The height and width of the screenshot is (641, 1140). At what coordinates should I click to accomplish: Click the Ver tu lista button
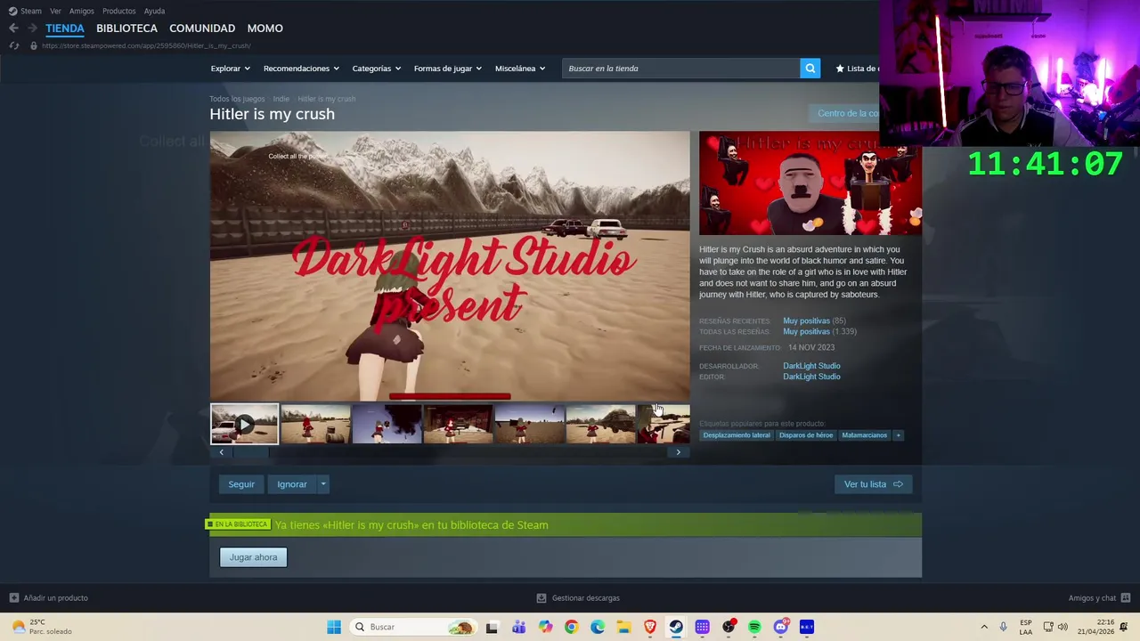(873, 484)
